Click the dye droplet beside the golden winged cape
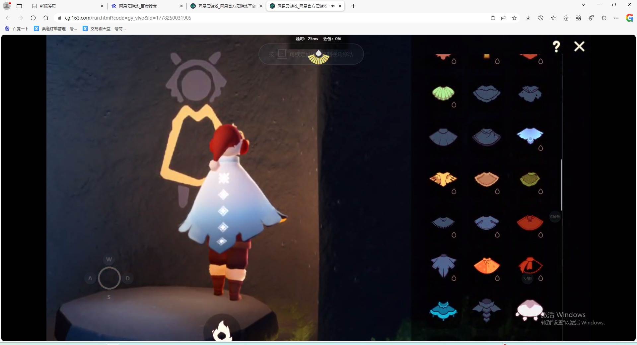Viewport: 637px width, 345px height. coord(454,191)
